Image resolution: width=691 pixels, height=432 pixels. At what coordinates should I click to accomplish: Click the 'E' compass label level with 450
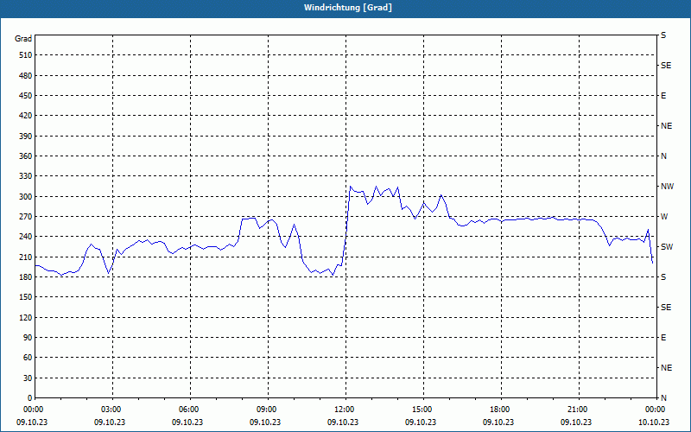(x=663, y=96)
